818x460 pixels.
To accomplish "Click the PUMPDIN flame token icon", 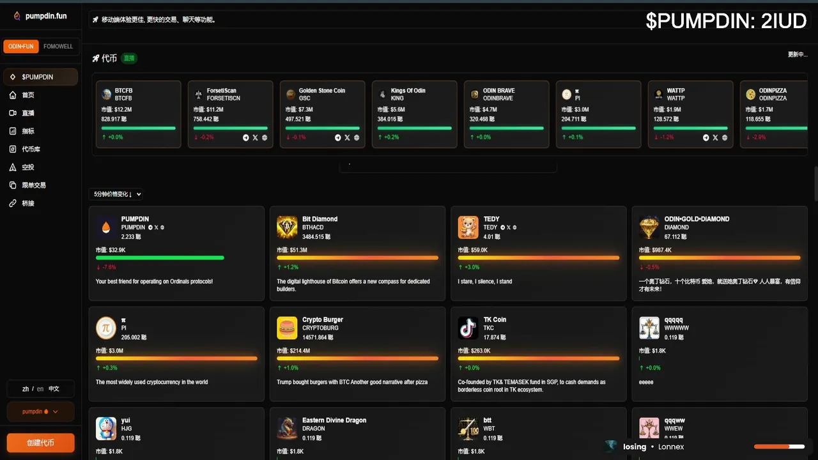I will coord(106,227).
